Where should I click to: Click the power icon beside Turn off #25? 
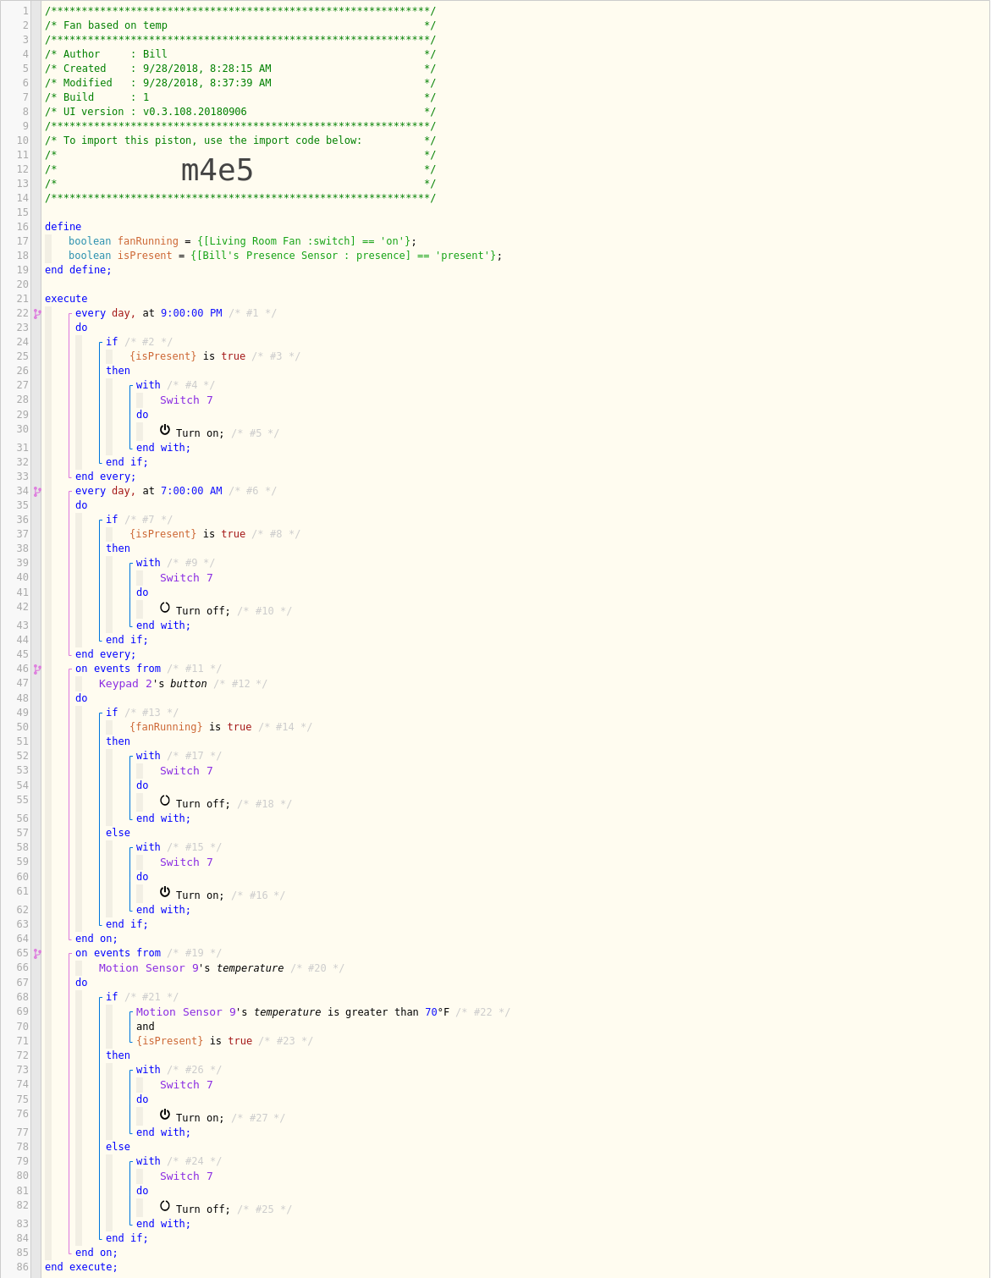[x=165, y=1206]
